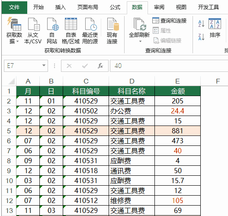Select cell with amount 205
Screen dimensions: 228x216
(x=177, y=101)
